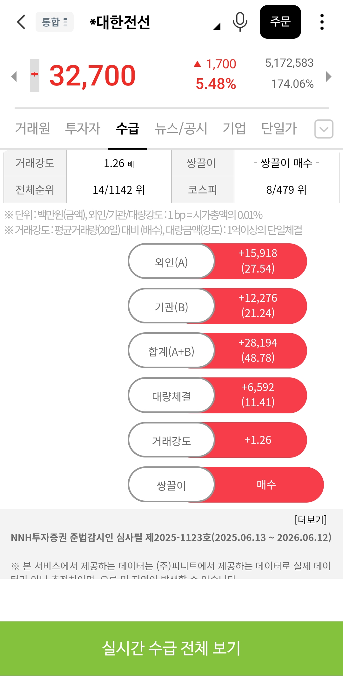Tap the 외인(A) supply pill
This screenshot has width=343, height=677.
171,261
